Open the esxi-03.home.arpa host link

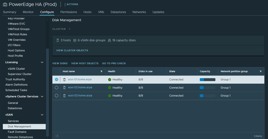(x=80, y=96)
